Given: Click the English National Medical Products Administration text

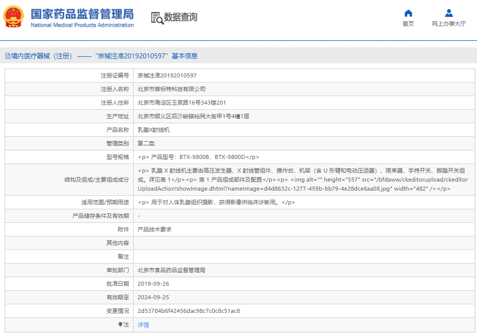Looking at the screenshot, I should coord(82,25).
